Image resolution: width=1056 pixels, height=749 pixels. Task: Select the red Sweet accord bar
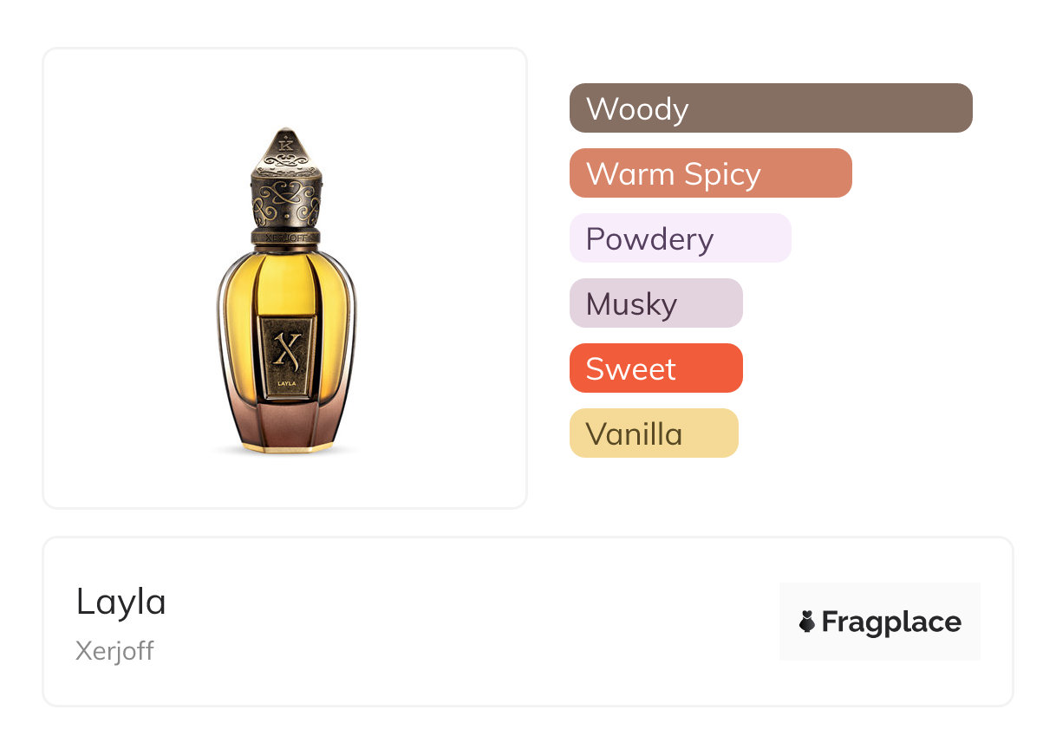(x=655, y=368)
